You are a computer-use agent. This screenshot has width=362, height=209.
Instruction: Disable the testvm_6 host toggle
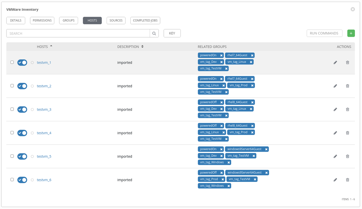click(22, 180)
